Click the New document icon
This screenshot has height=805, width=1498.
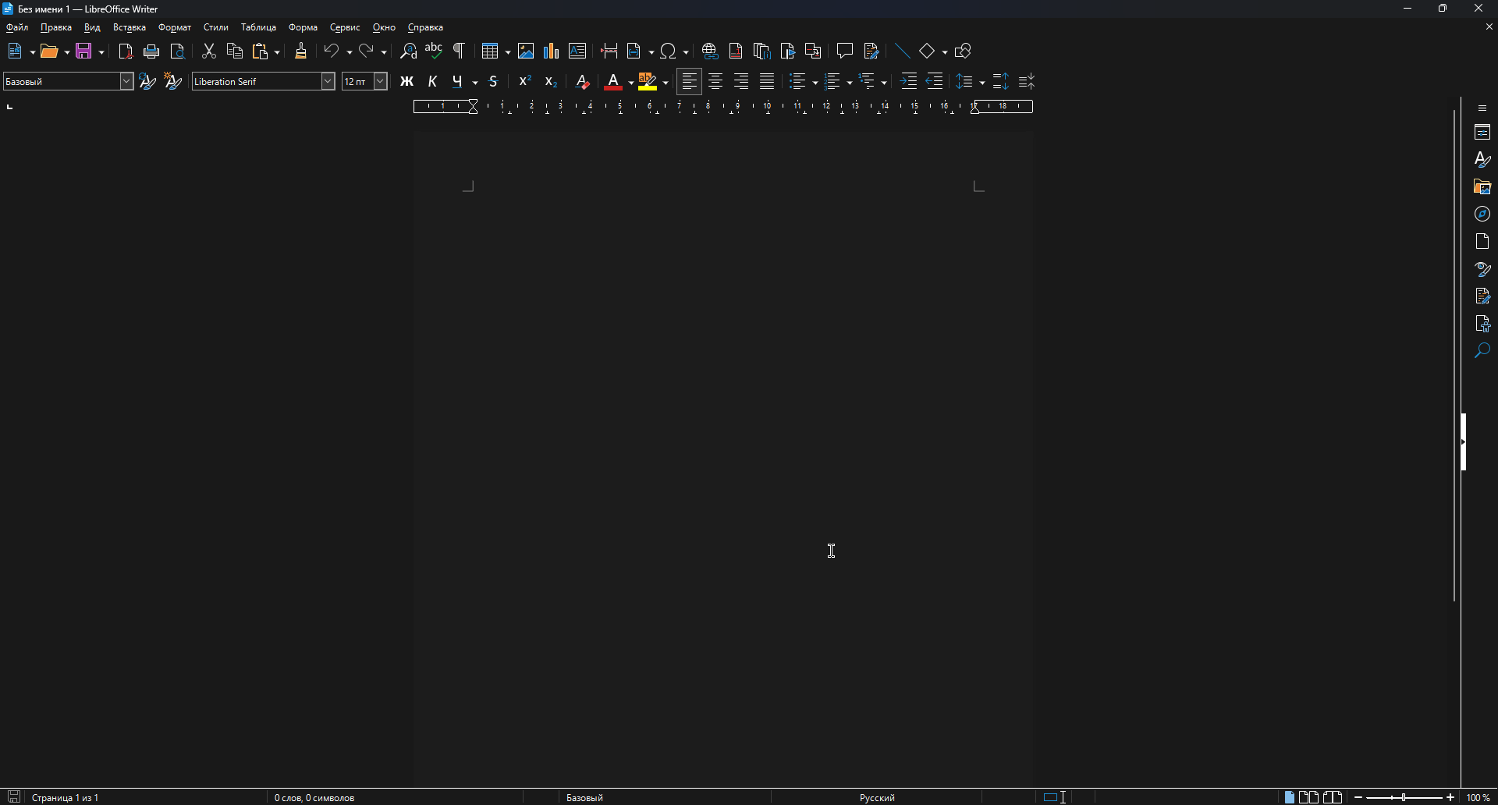tap(15, 51)
